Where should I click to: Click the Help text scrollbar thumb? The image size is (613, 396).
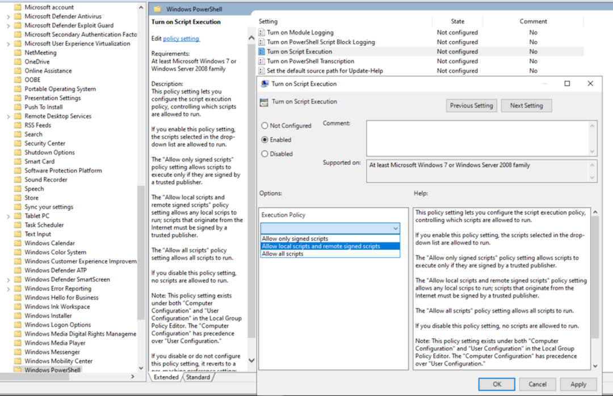tap(595, 277)
